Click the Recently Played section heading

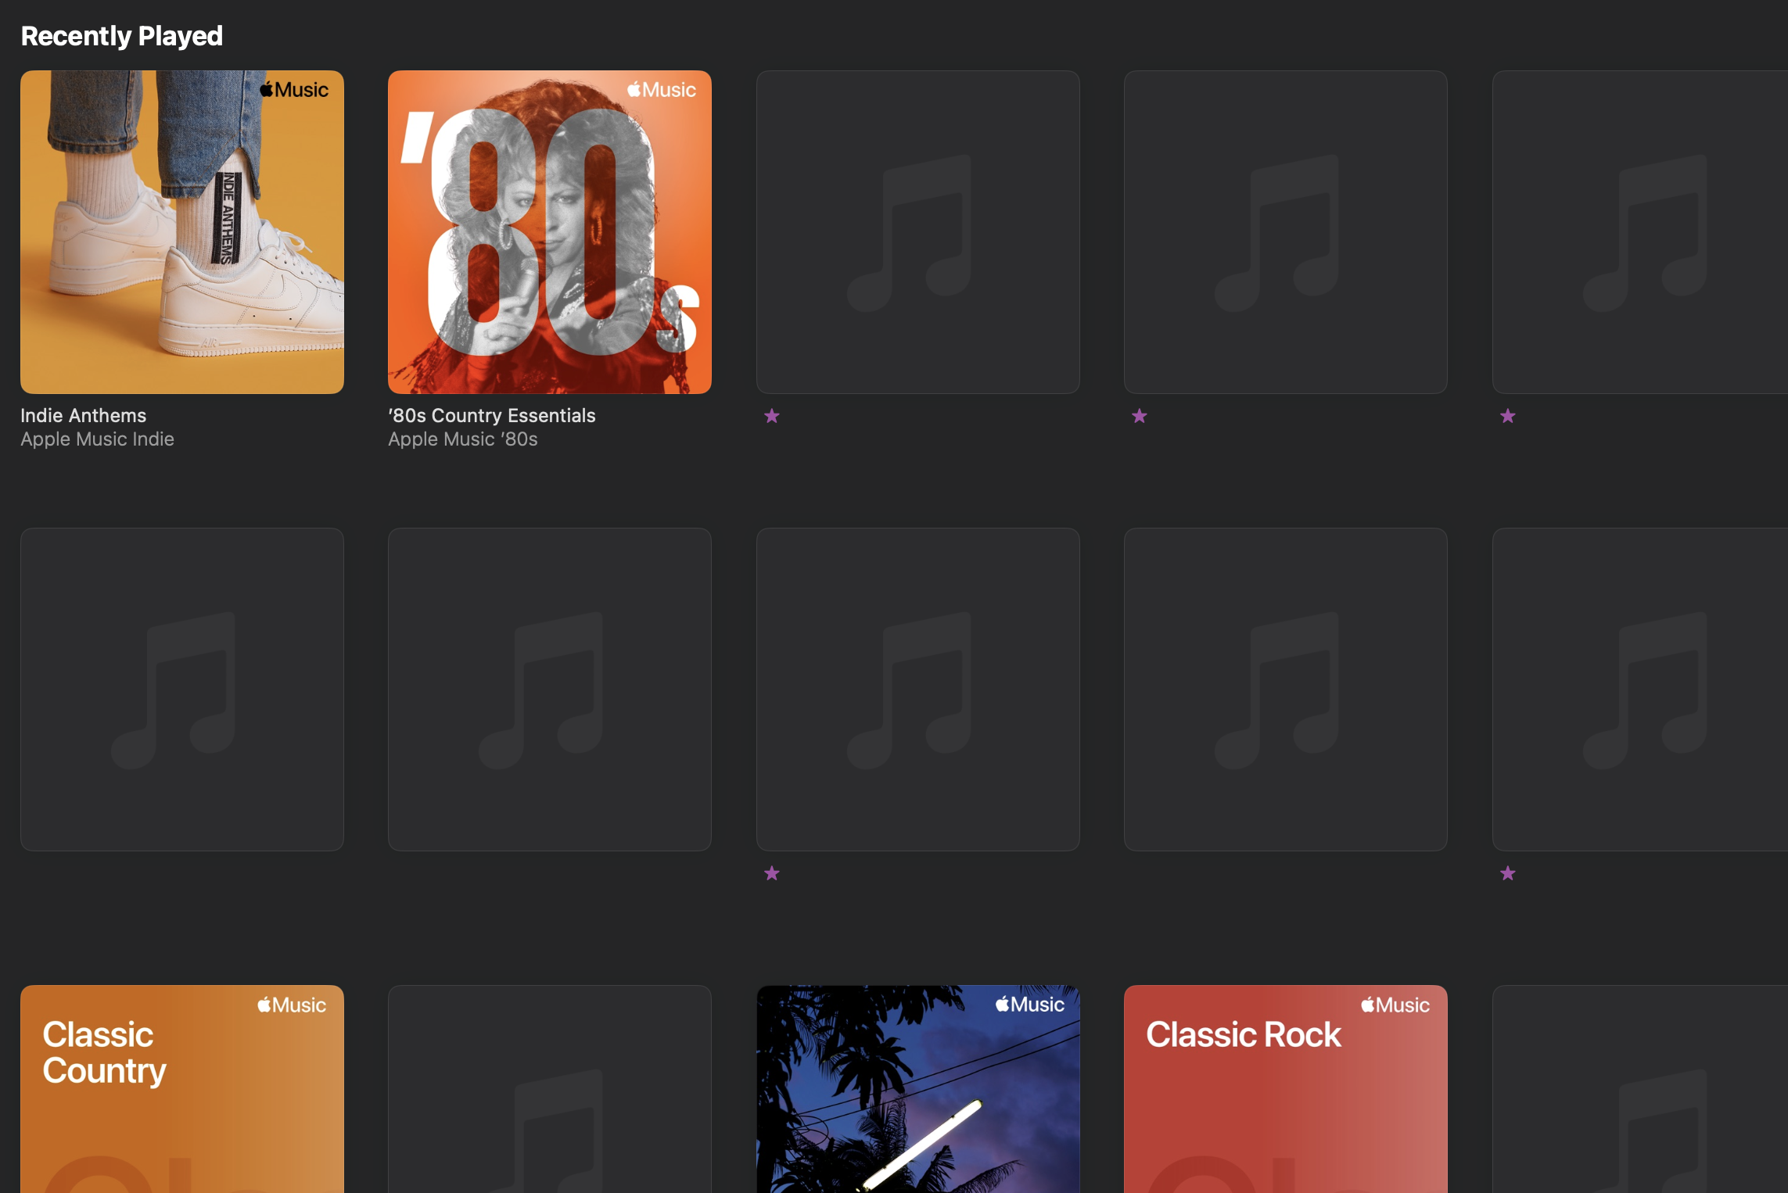(x=121, y=36)
